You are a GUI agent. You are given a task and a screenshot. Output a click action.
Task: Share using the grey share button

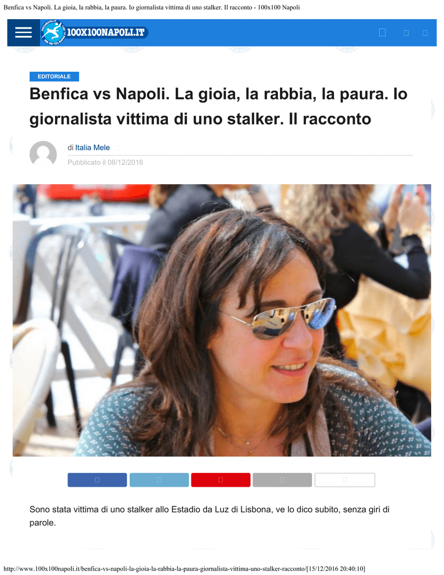[x=282, y=480]
